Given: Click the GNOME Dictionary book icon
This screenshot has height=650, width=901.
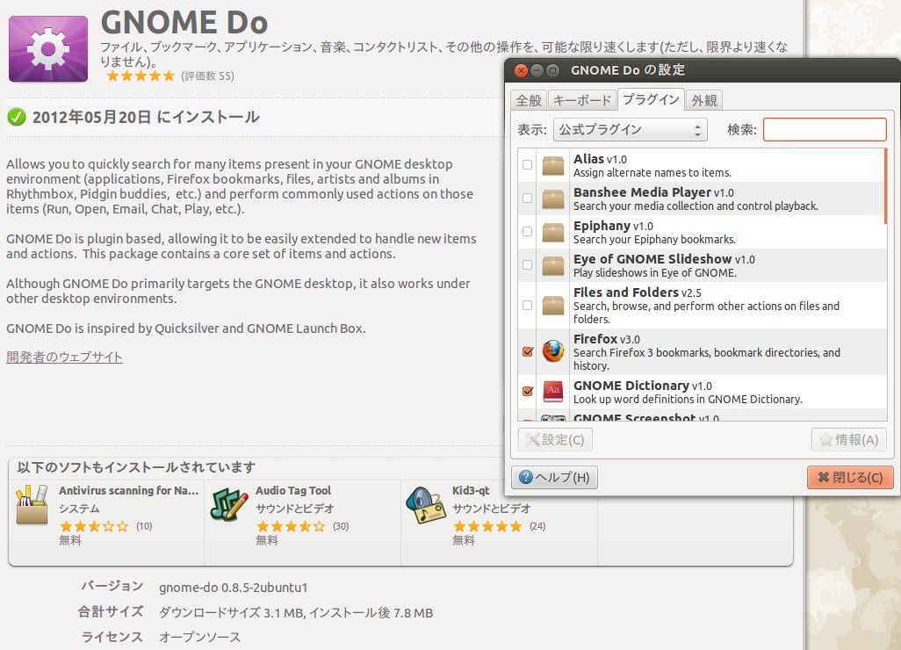Looking at the screenshot, I should [552, 392].
